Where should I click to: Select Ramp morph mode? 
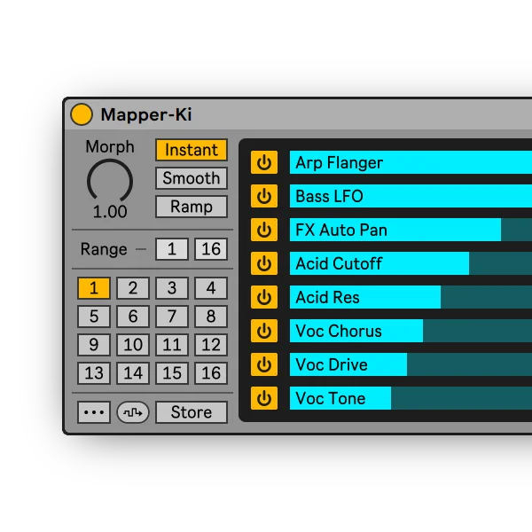tap(192, 207)
